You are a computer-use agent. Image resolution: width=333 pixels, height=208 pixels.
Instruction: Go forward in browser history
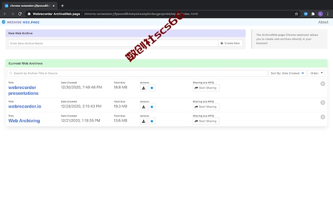(x=12, y=14)
